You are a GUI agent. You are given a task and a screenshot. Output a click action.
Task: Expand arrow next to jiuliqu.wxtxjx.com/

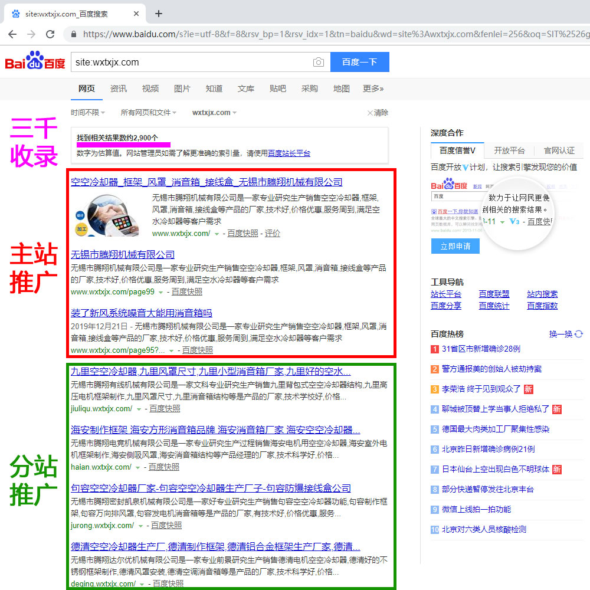tap(139, 409)
